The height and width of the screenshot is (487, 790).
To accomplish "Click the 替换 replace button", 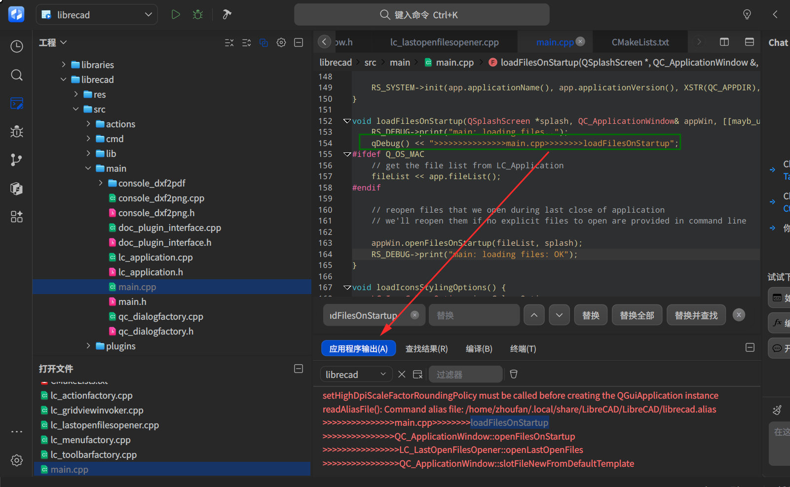I will pyautogui.click(x=591, y=315).
